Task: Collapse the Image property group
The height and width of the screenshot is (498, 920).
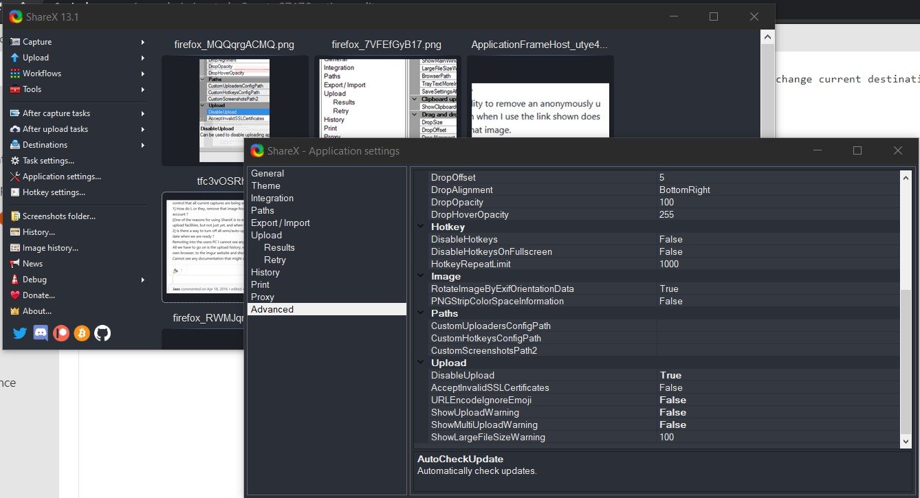Action: pyautogui.click(x=420, y=276)
